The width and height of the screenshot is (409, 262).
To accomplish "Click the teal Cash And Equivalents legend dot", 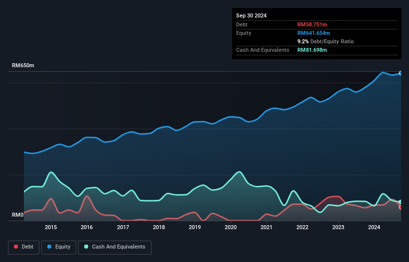I will (86, 247).
